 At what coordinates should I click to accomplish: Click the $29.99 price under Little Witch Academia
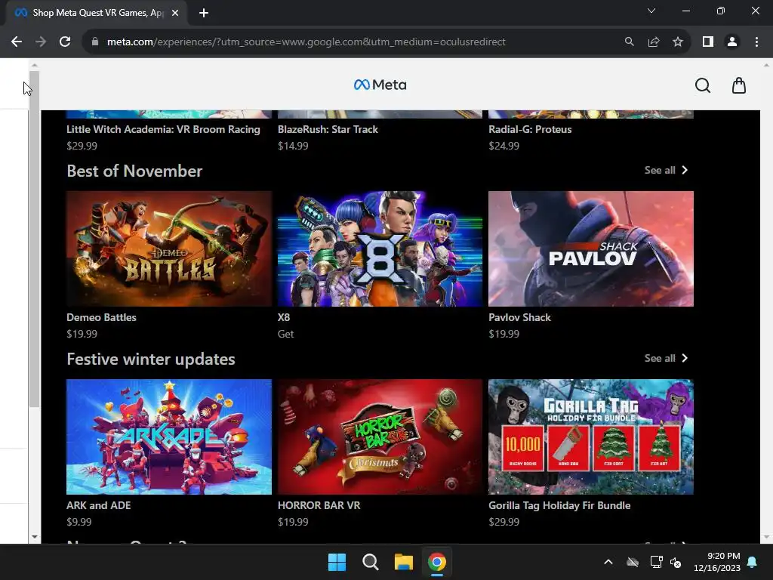pyautogui.click(x=82, y=146)
